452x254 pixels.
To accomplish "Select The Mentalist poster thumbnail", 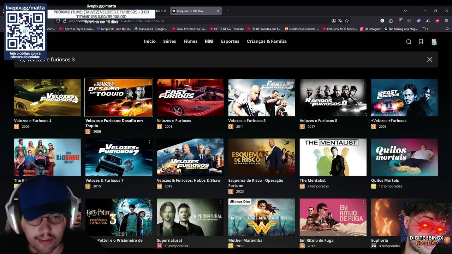I will tap(333, 157).
